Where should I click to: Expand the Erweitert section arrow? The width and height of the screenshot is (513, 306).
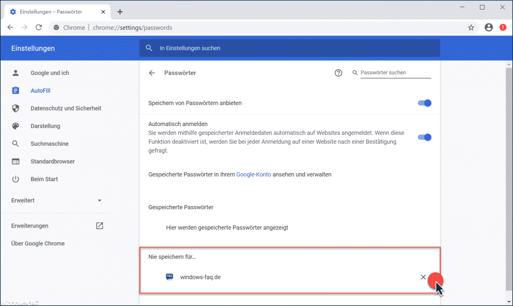tap(100, 201)
